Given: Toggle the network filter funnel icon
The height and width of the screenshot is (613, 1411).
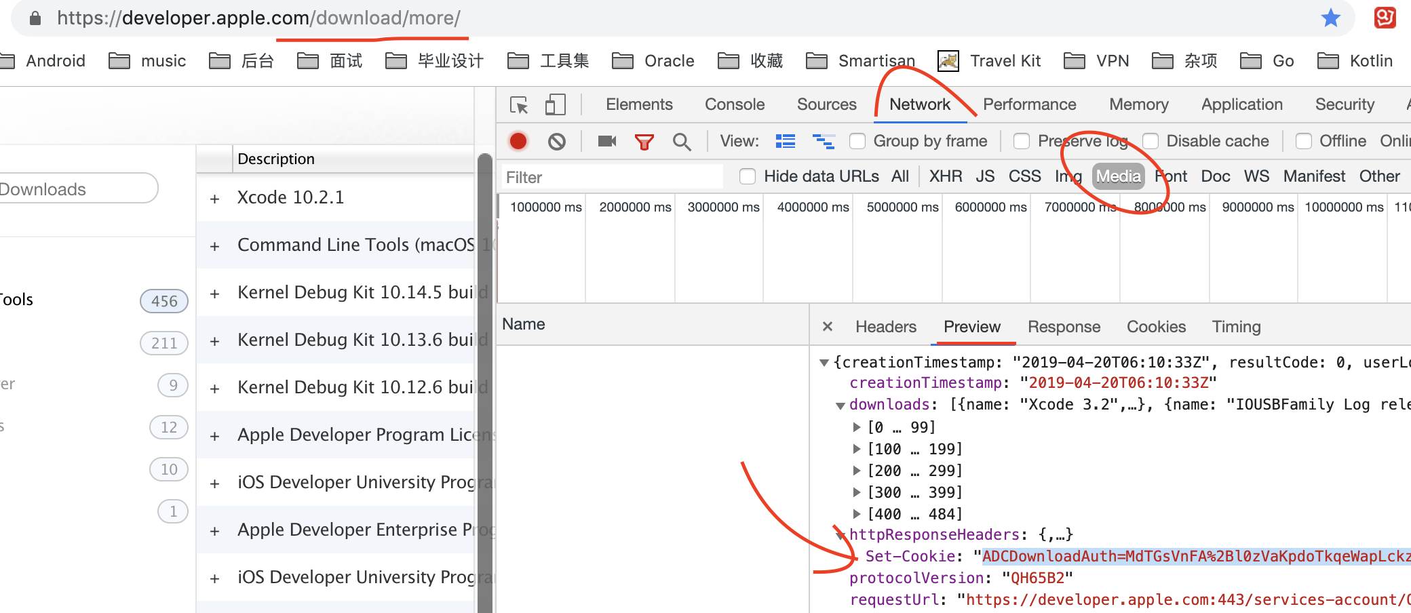Looking at the screenshot, I should pos(644,142).
